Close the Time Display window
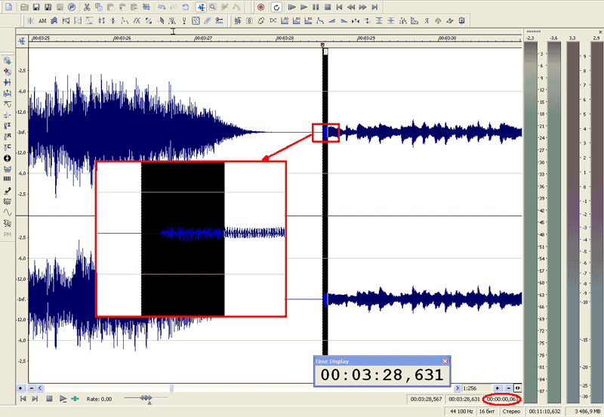 coord(445,361)
